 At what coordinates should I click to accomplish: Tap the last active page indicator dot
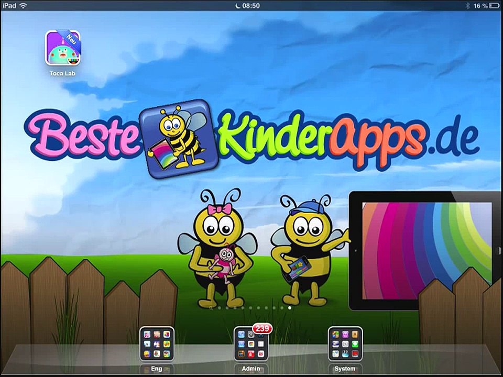tap(290, 308)
